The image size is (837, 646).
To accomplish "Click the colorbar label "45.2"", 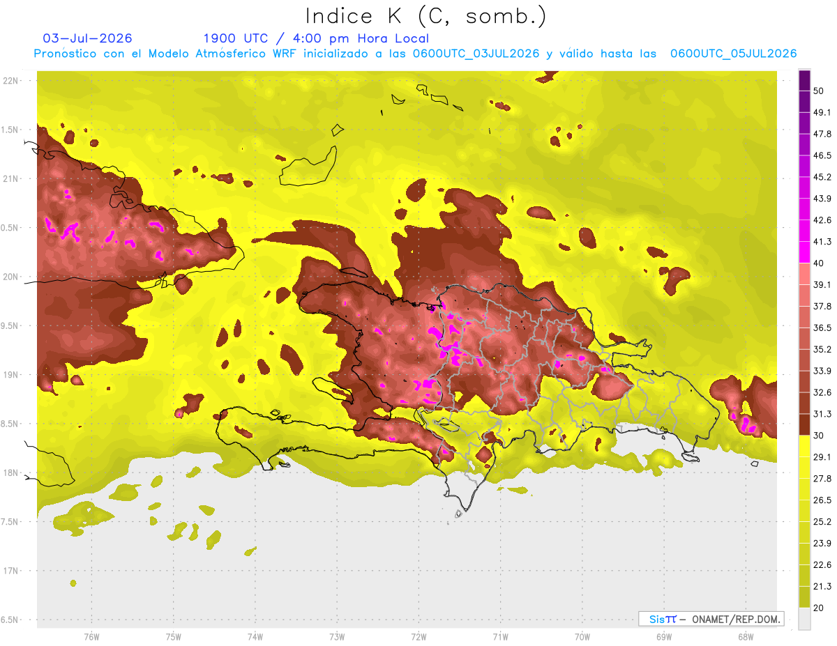I will [x=822, y=177].
